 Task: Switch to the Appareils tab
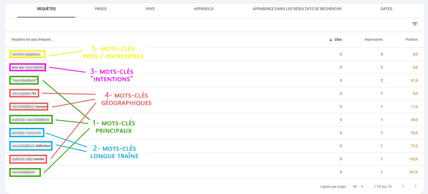(x=203, y=9)
